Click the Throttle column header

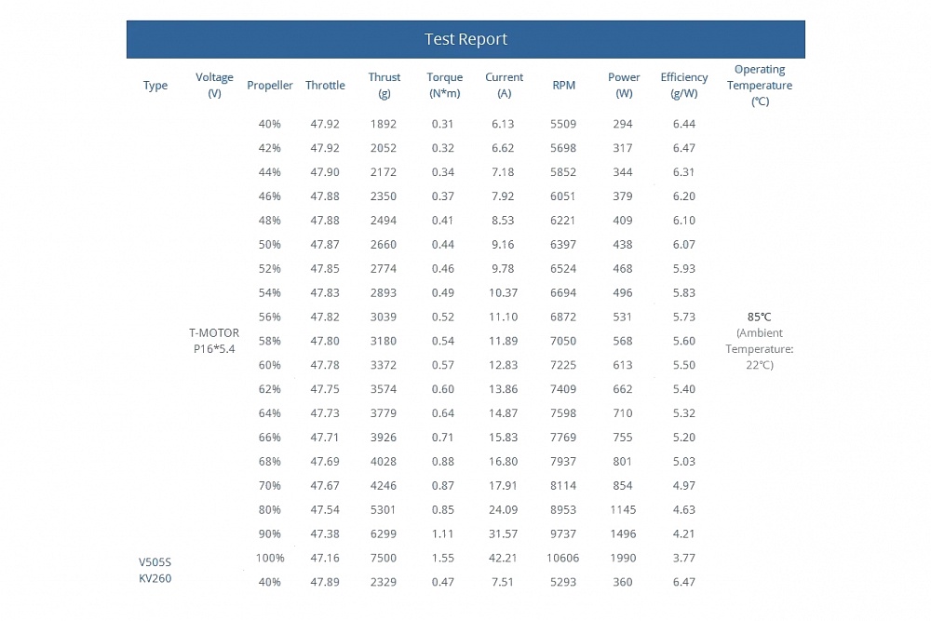[x=325, y=86]
